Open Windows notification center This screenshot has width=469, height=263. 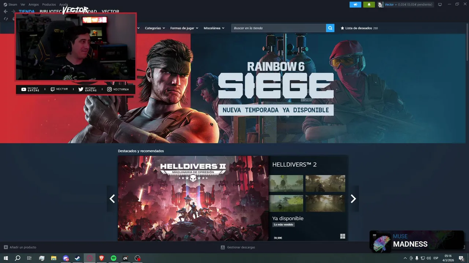461,258
